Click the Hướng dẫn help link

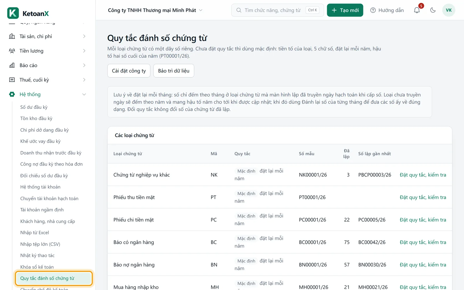(x=387, y=10)
